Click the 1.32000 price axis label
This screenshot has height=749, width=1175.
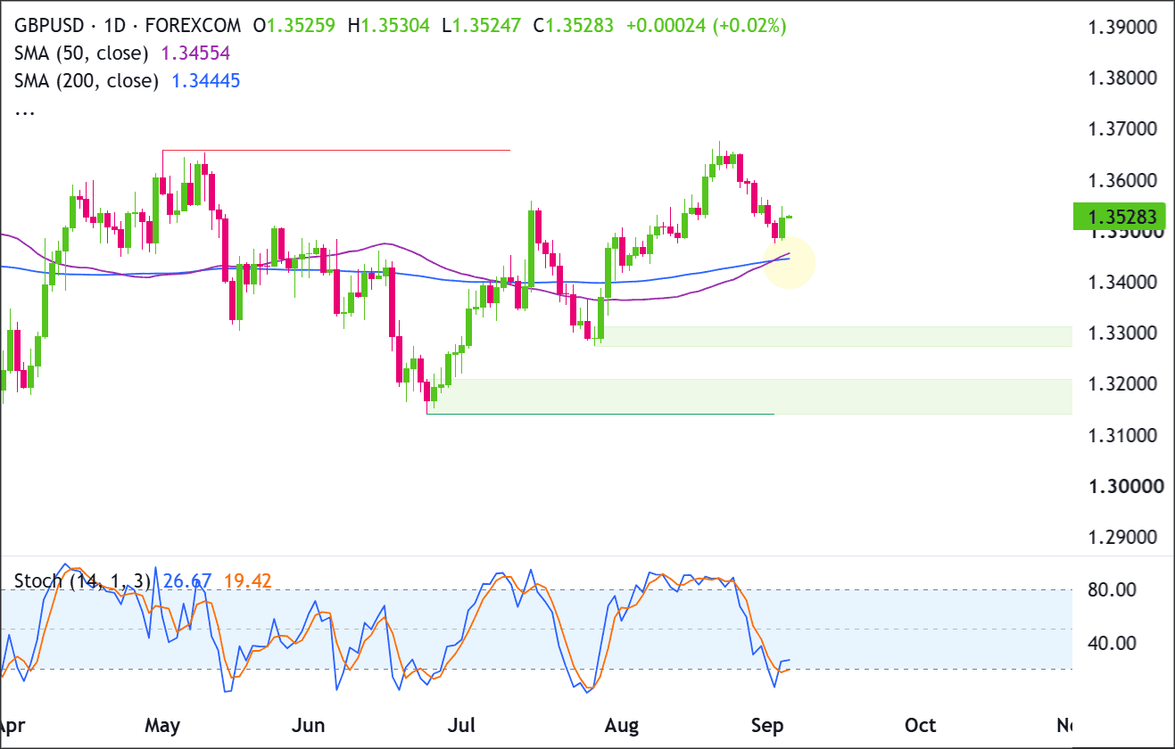(x=1121, y=384)
